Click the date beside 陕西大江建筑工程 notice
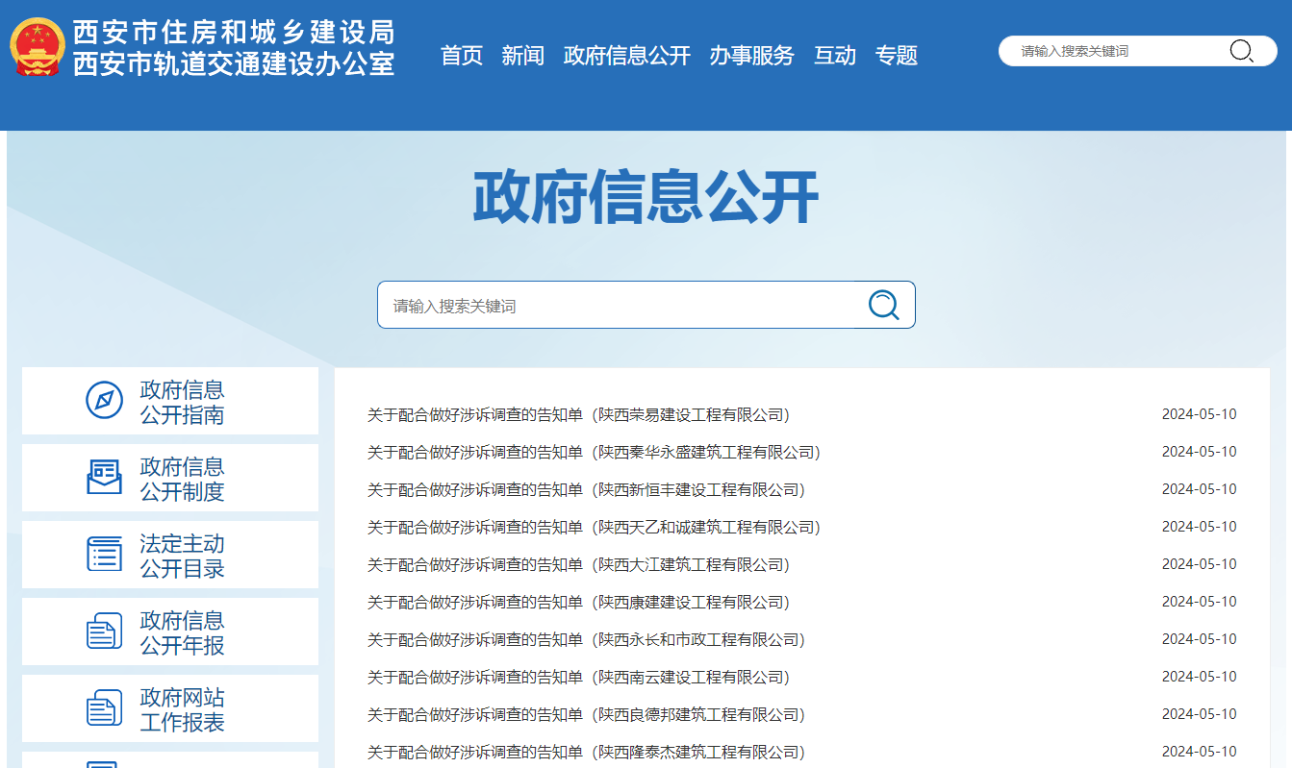The height and width of the screenshot is (768, 1292). [1199, 564]
